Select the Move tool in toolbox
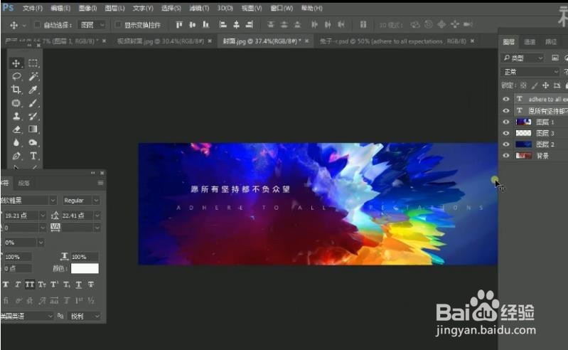 tap(16, 63)
